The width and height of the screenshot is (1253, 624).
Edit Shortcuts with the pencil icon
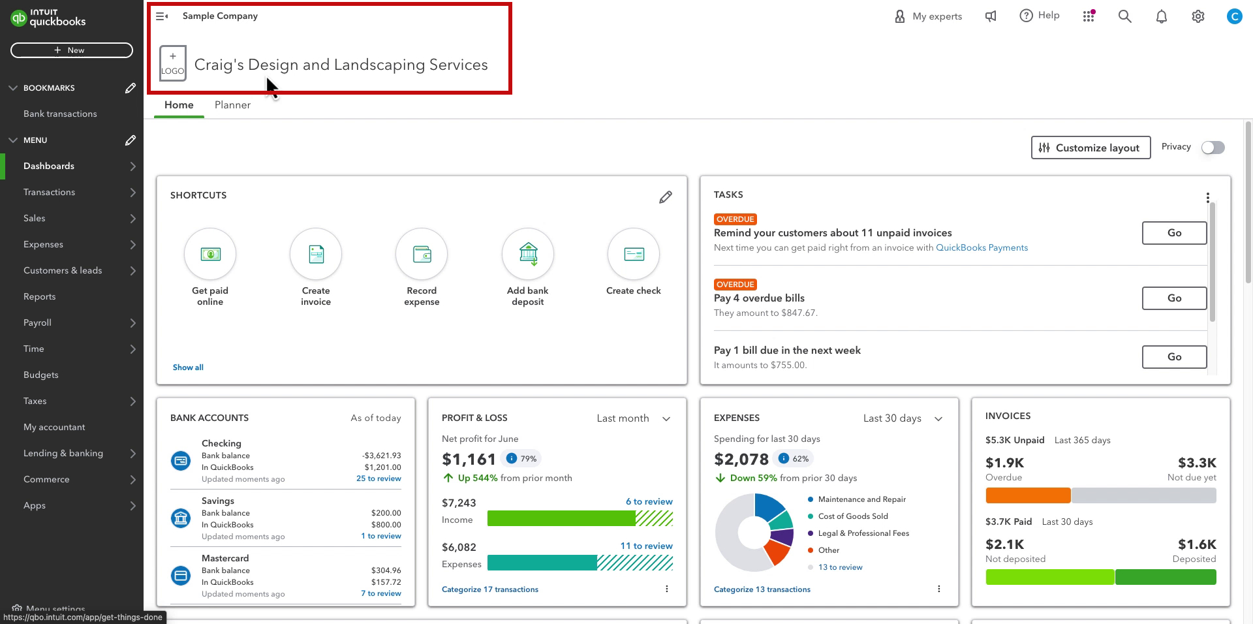(x=665, y=197)
